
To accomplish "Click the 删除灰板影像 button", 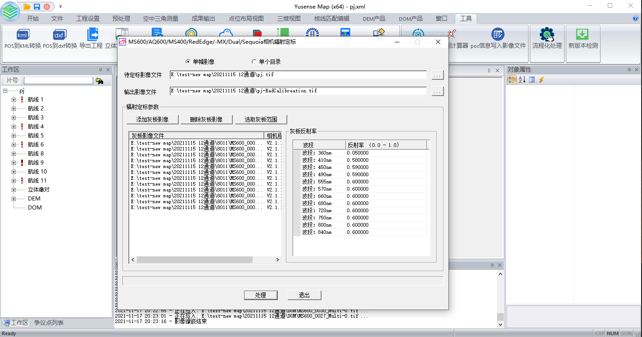I will pyautogui.click(x=207, y=119).
